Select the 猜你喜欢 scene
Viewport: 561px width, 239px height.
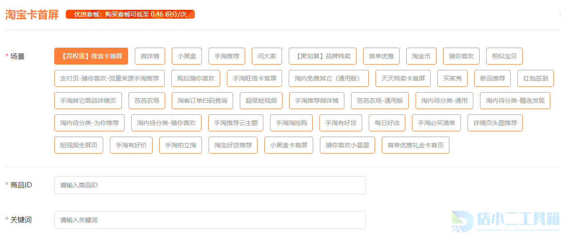pyautogui.click(x=461, y=56)
